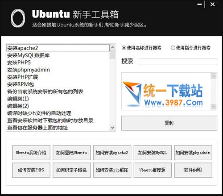Select the 使用名称进行搜索 radio button
Viewport: 223px width, 196px height.
coord(124,48)
